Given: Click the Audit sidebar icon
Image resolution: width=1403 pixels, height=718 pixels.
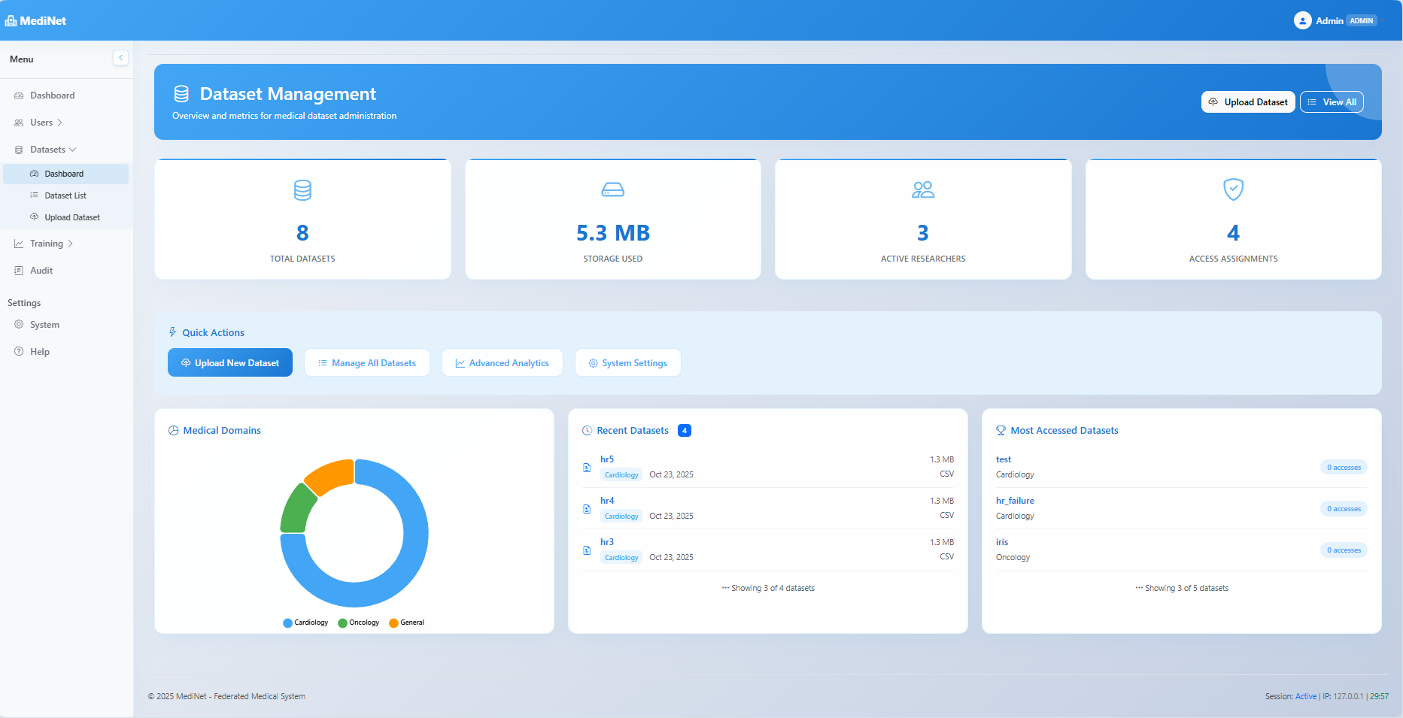Looking at the screenshot, I should point(19,270).
